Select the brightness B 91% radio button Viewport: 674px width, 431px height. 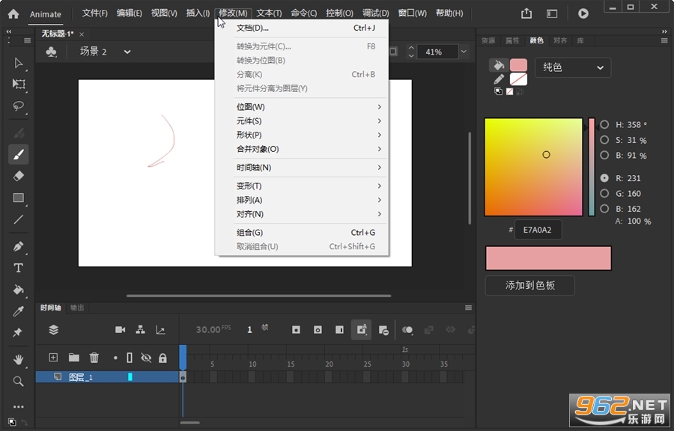[x=604, y=156]
